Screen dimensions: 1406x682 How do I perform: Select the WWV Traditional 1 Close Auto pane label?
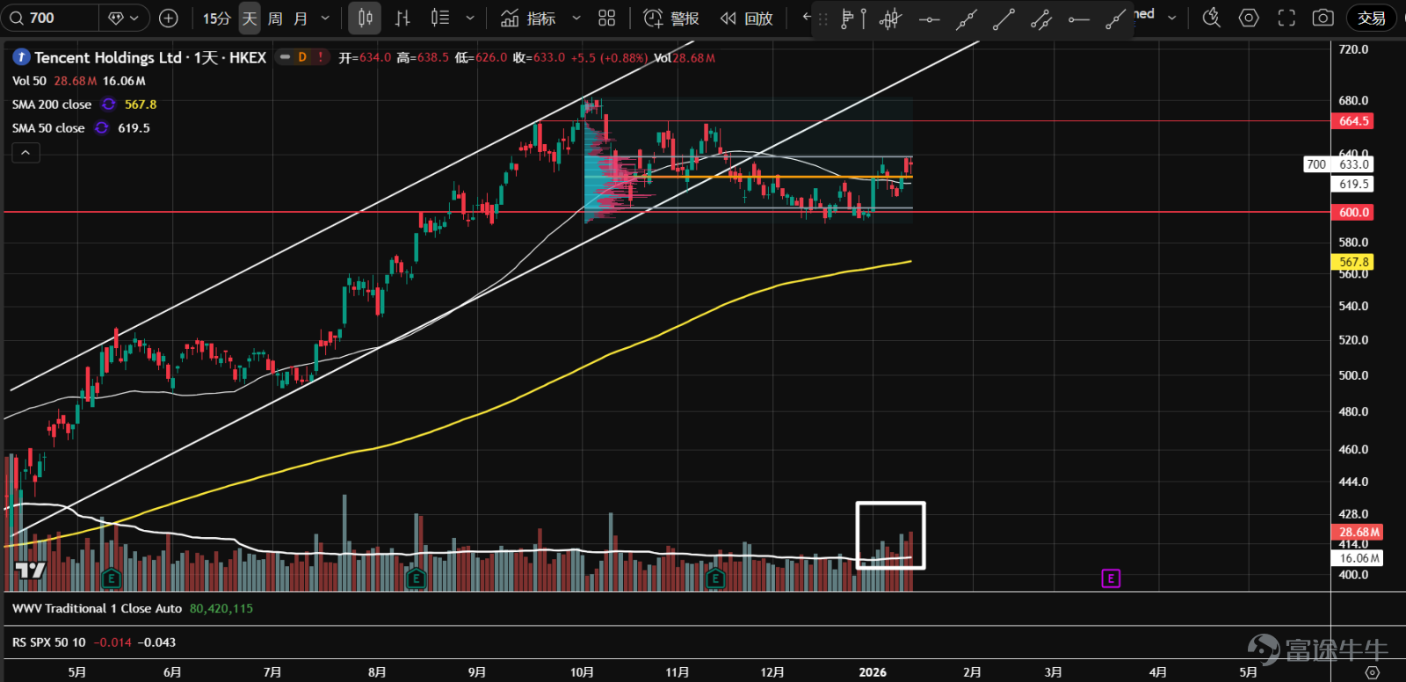click(97, 608)
